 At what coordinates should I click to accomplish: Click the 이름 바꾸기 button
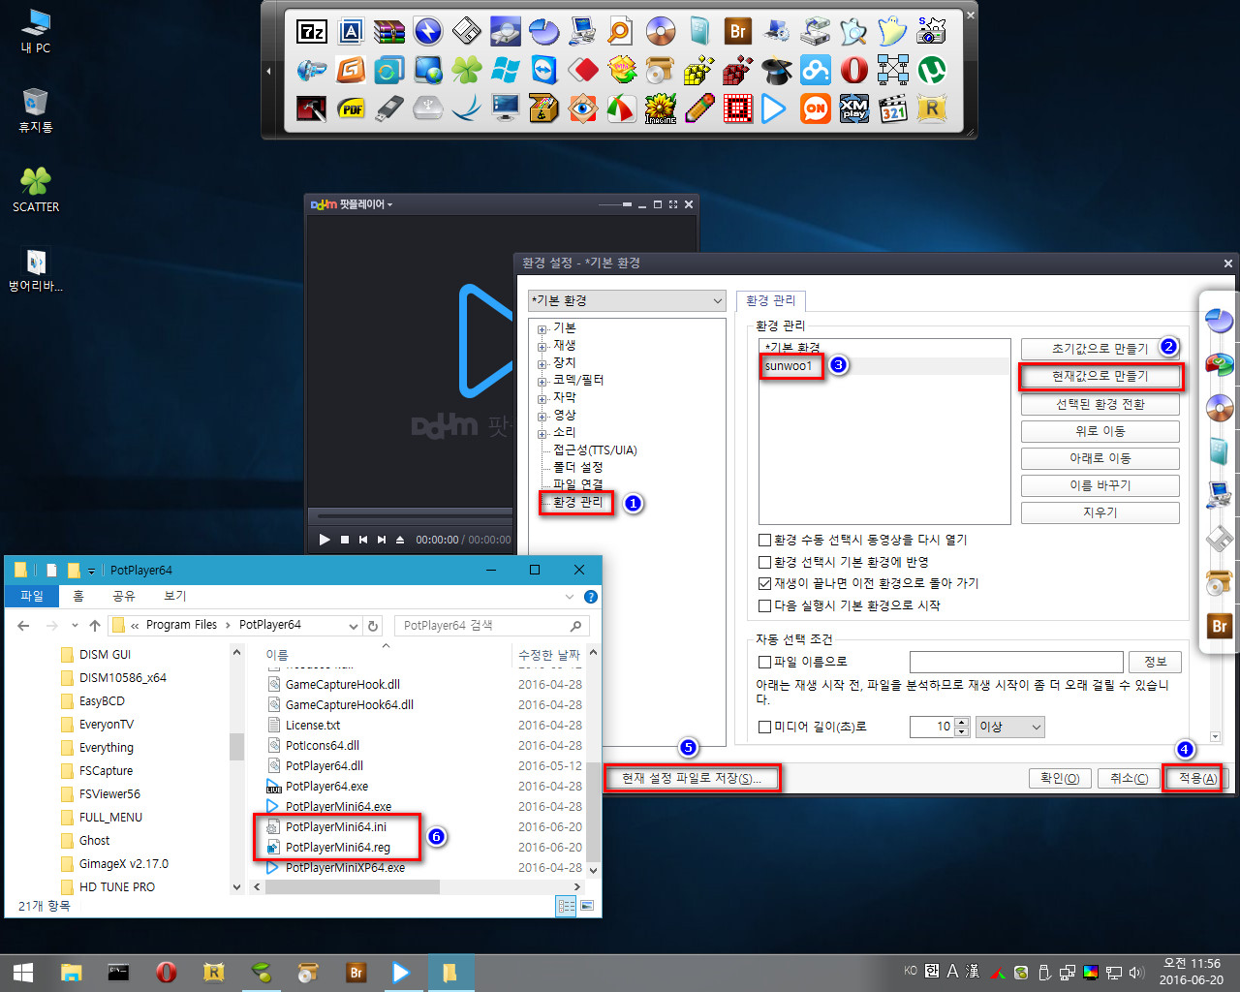pyautogui.click(x=1100, y=485)
